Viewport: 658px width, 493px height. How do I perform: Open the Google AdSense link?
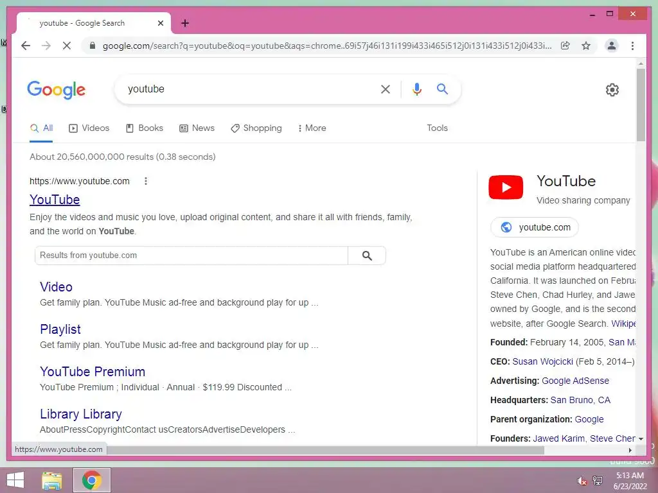pos(575,381)
